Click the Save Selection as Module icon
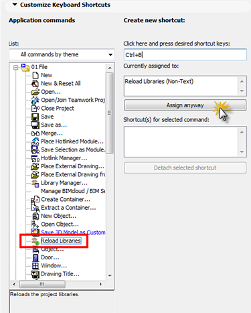 pyautogui.click(x=35, y=150)
